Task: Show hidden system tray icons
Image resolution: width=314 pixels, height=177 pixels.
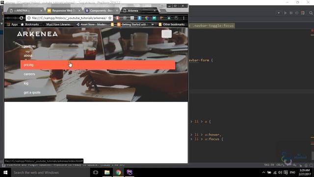Action: [x=263, y=173]
